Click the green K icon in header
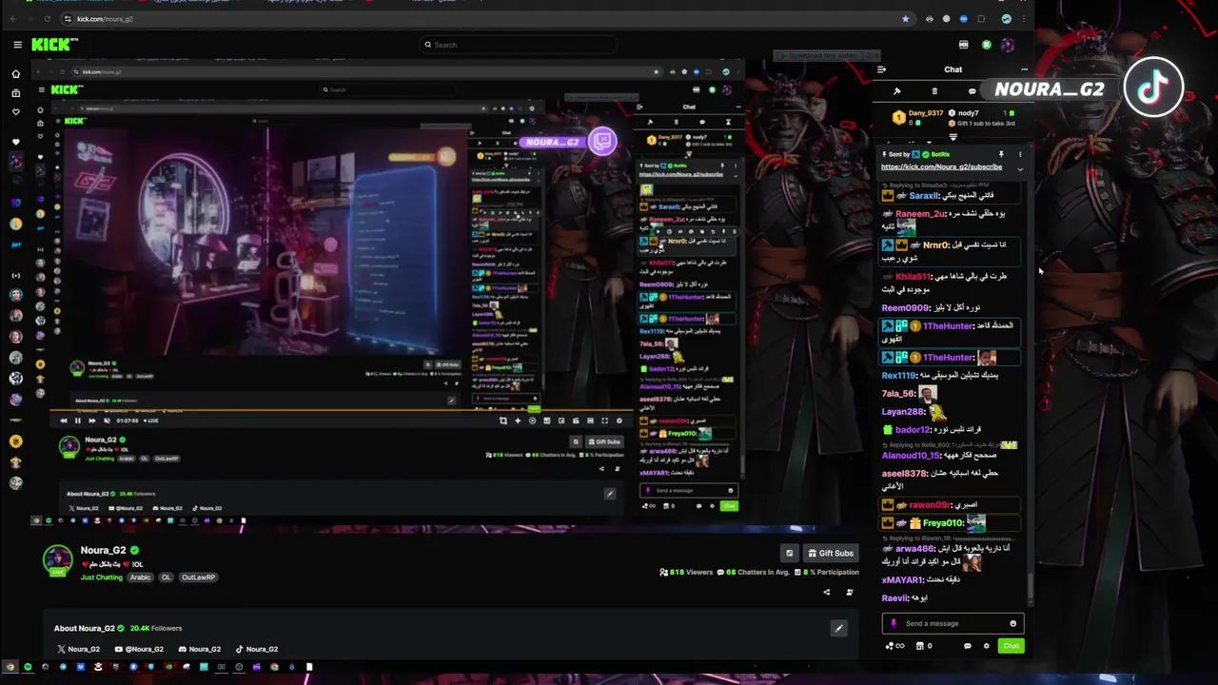 point(986,45)
